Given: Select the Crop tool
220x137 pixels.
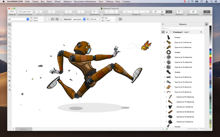Looking at the screenshot, I should tap(9, 33).
